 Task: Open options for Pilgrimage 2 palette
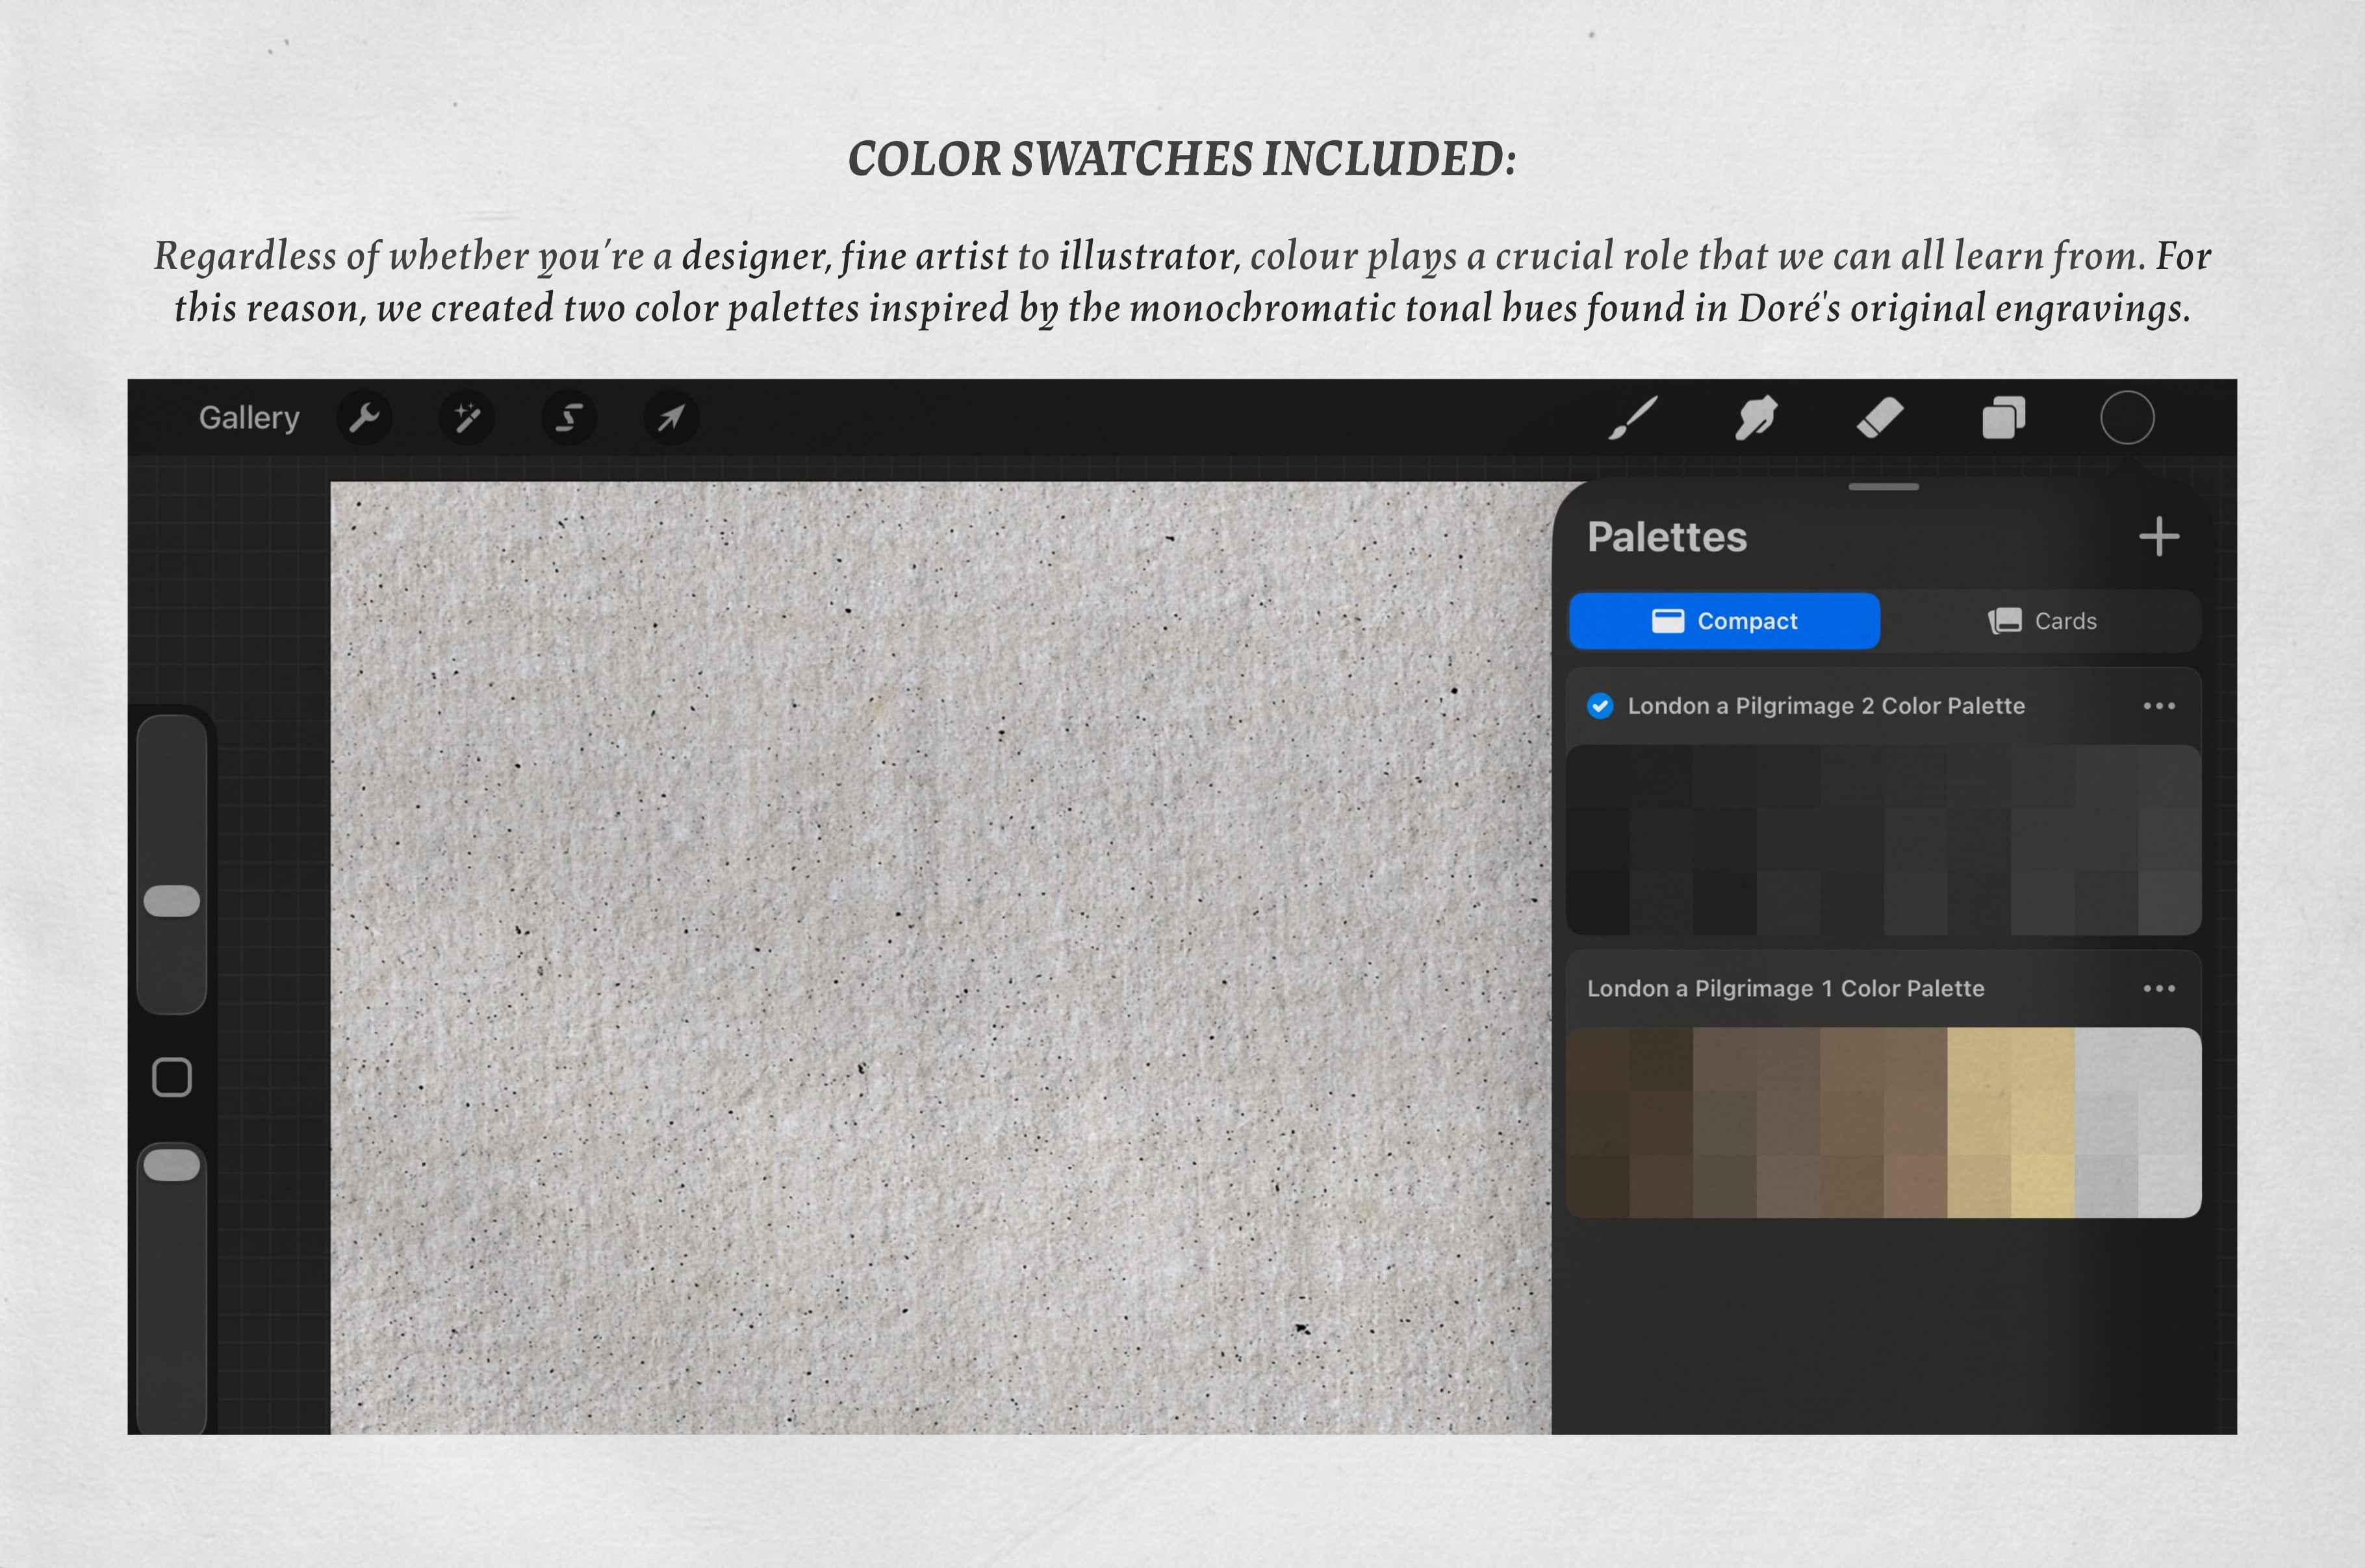coord(2159,706)
